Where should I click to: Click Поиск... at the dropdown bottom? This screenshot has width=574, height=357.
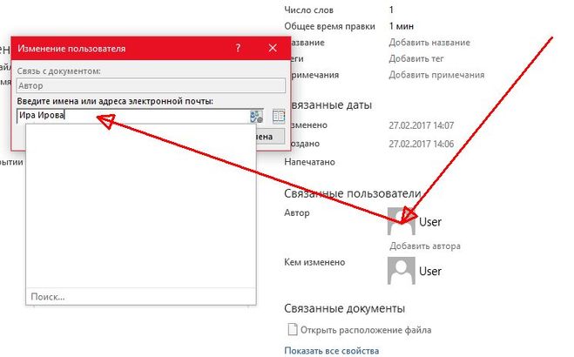point(48,297)
